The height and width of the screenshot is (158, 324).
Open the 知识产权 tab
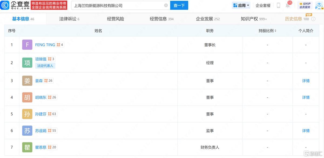[254, 19]
